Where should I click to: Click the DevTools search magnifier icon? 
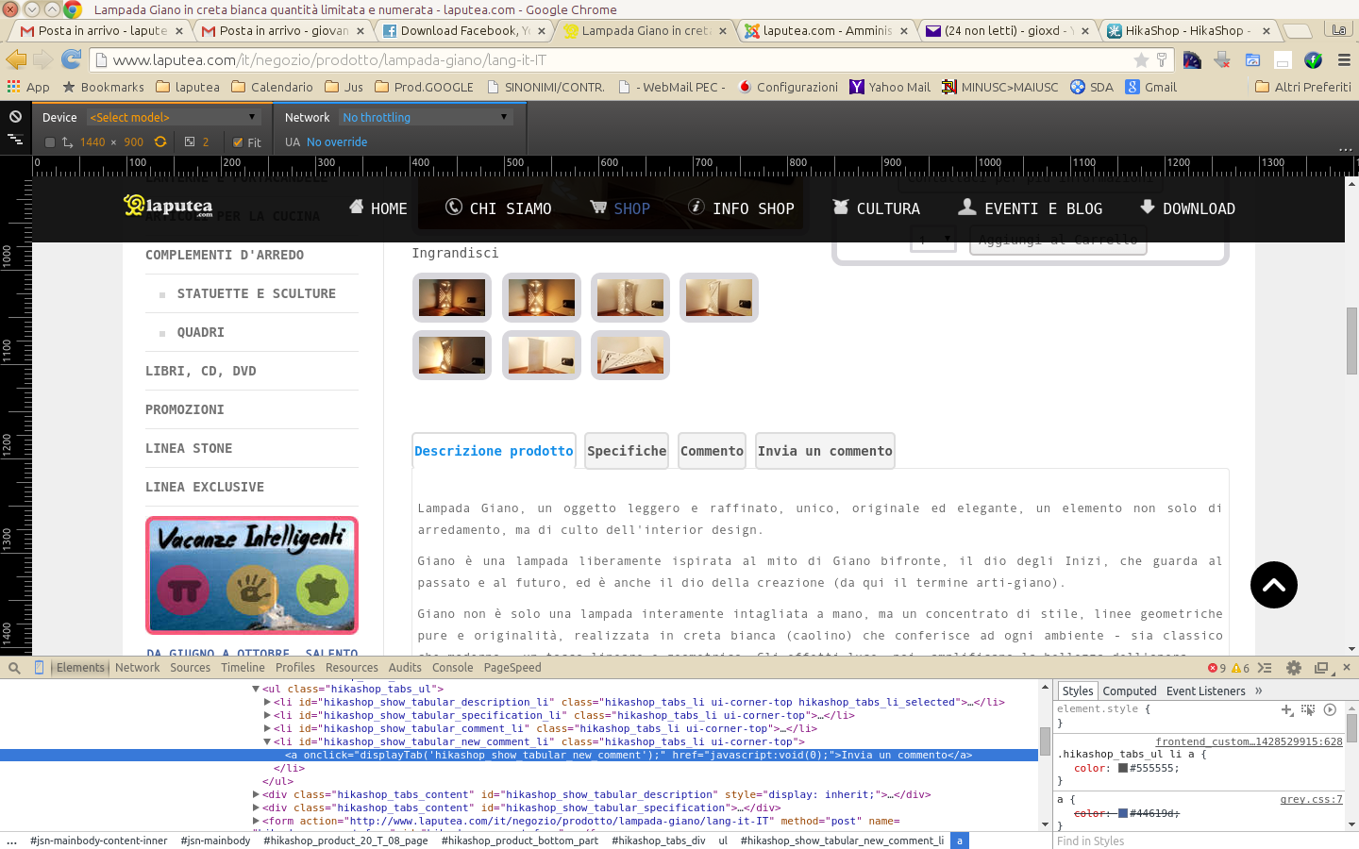tap(14, 668)
